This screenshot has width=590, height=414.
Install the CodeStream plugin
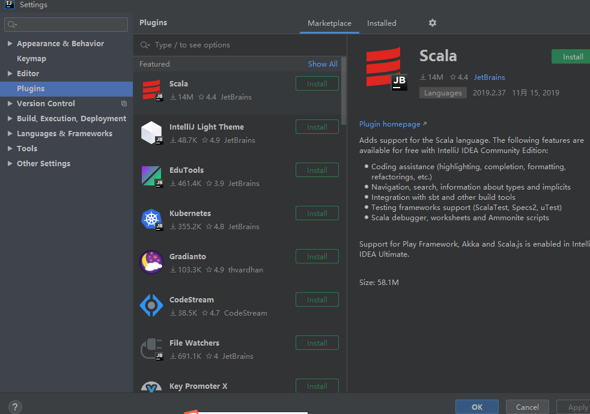click(x=317, y=300)
